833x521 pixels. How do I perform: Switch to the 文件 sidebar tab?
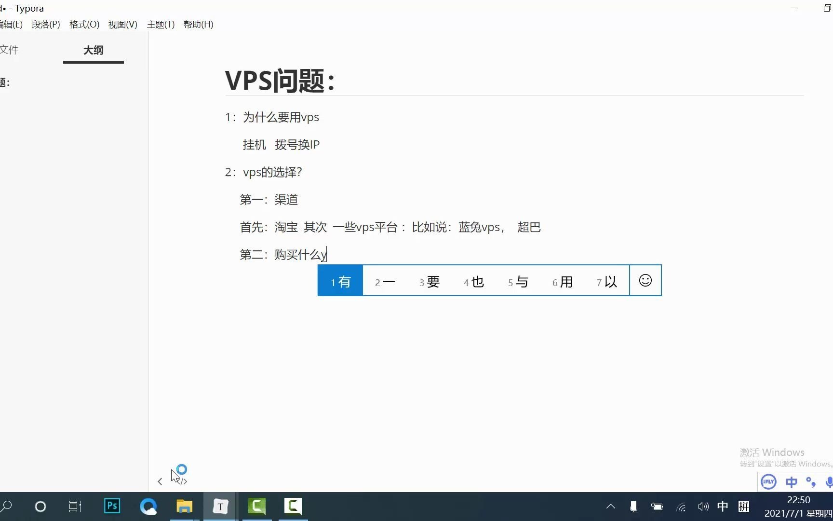pos(9,50)
